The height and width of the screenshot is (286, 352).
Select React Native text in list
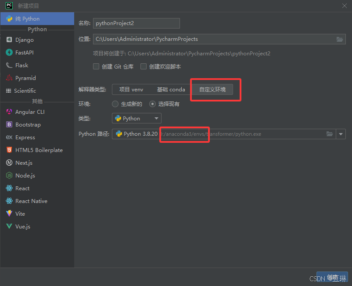pyautogui.click(x=32, y=201)
